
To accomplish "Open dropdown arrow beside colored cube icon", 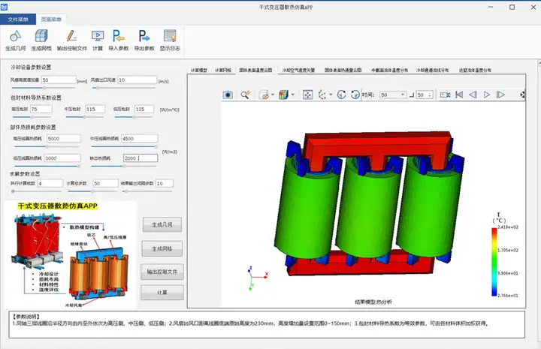I will coord(292,95).
